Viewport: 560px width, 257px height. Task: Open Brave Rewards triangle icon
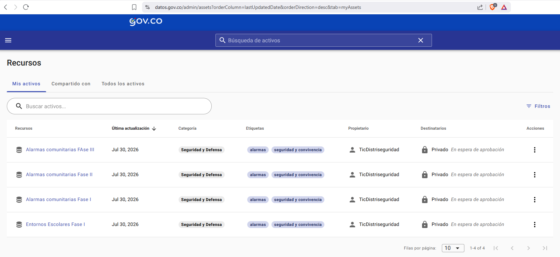coord(504,7)
